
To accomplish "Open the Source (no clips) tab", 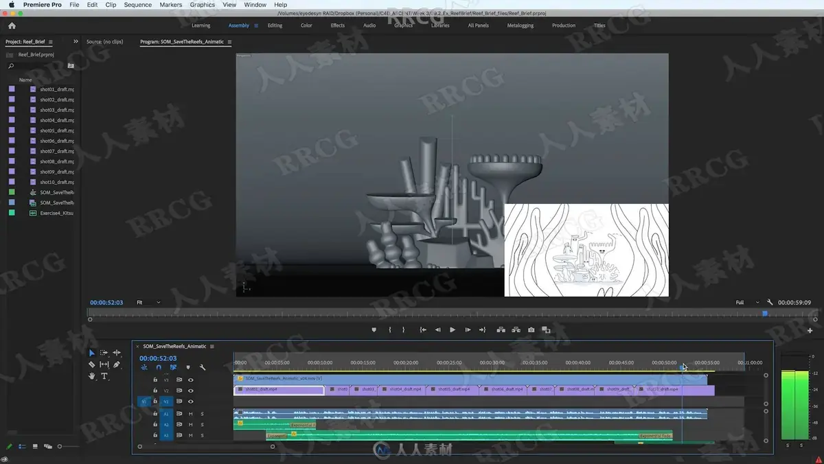I will (105, 42).
